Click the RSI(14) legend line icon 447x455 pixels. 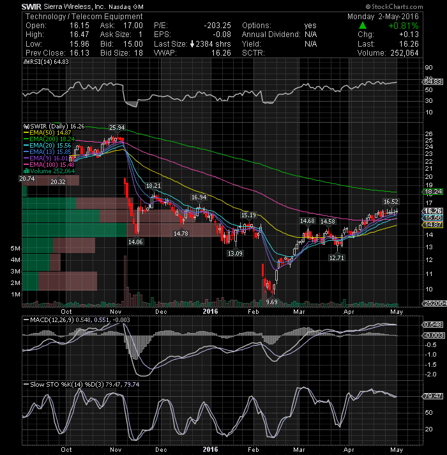(x=26, y=62)
